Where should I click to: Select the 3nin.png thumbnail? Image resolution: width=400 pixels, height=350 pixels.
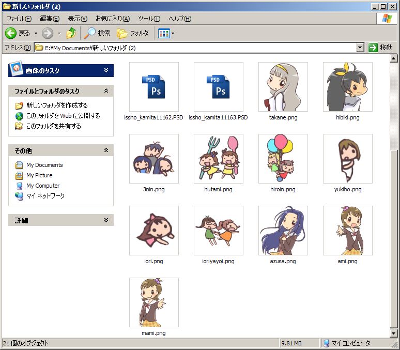[154, 159]
